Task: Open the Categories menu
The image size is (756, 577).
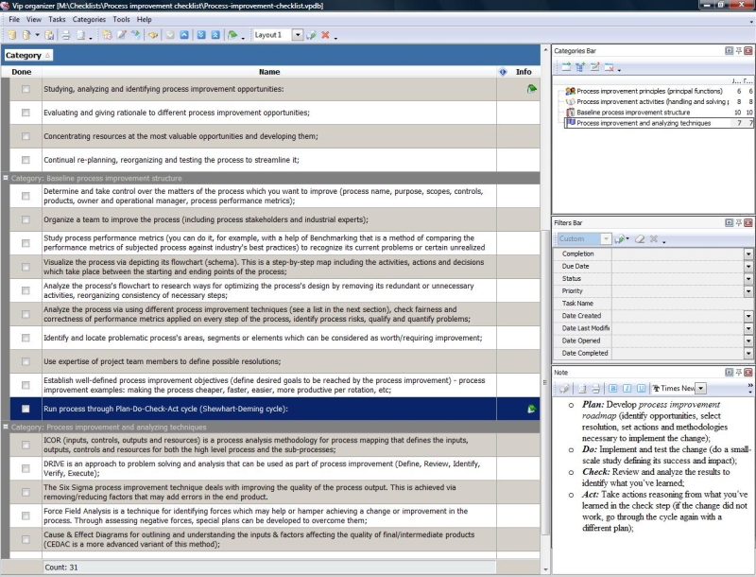Action: (x=89, y=19)
